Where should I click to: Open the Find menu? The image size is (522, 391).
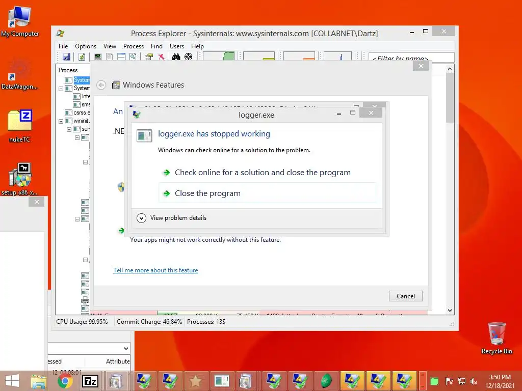pyautogui.click(x=156, y=46)
